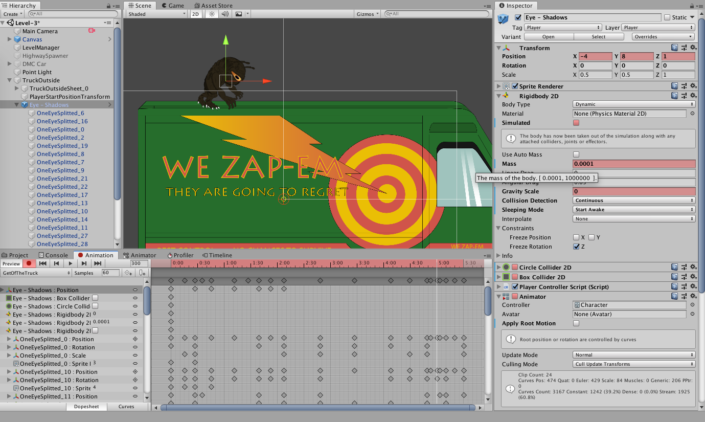705x422 pixels.
Task: Open Transform component preset icon
Action: 684,48
